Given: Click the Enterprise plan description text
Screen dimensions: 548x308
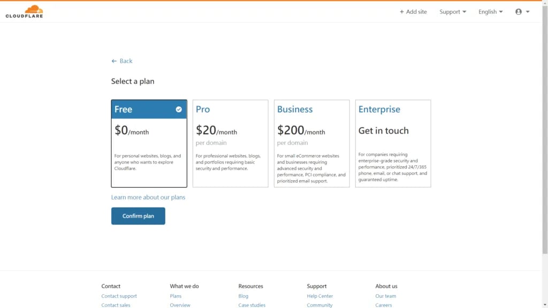Looking at the screenshot, I should tap(392, 167).
